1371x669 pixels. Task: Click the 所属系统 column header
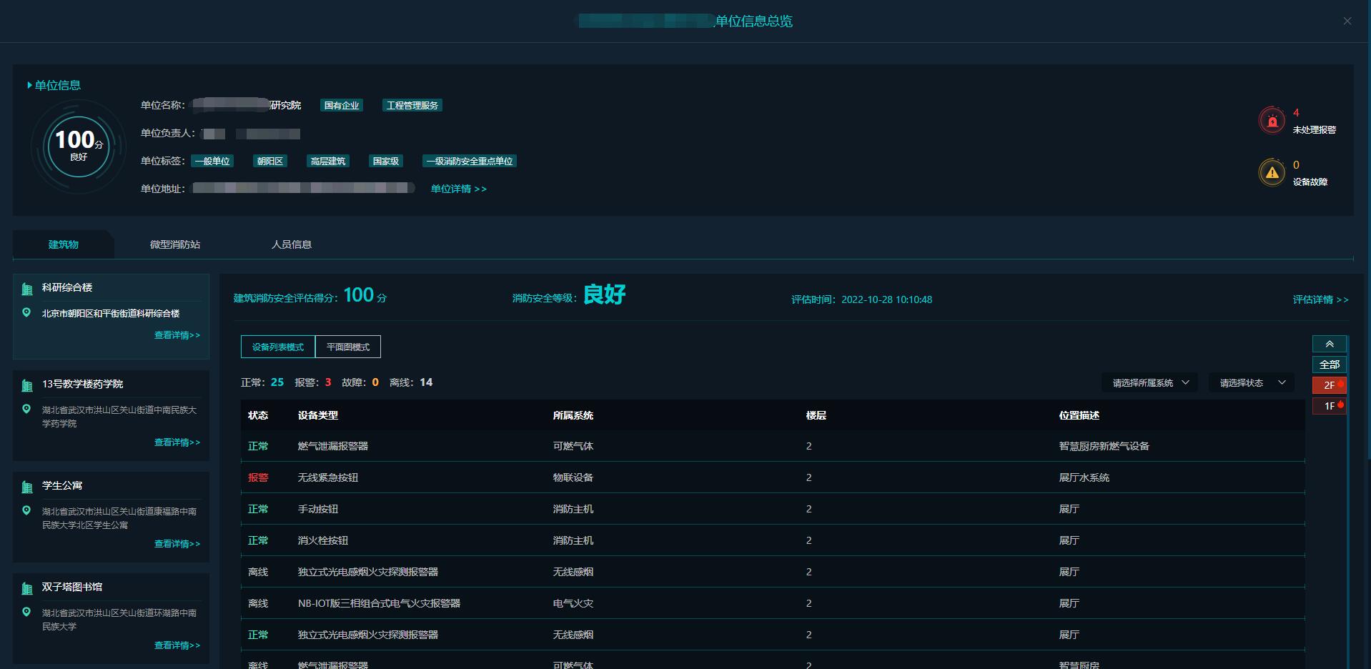coord(573,415)
